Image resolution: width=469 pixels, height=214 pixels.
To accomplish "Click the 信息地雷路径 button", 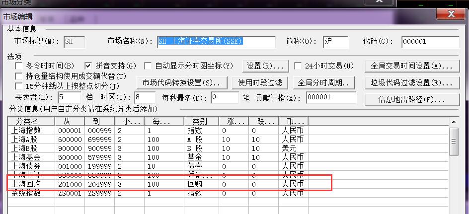I will pyautogui.click(x=412, y=99).
